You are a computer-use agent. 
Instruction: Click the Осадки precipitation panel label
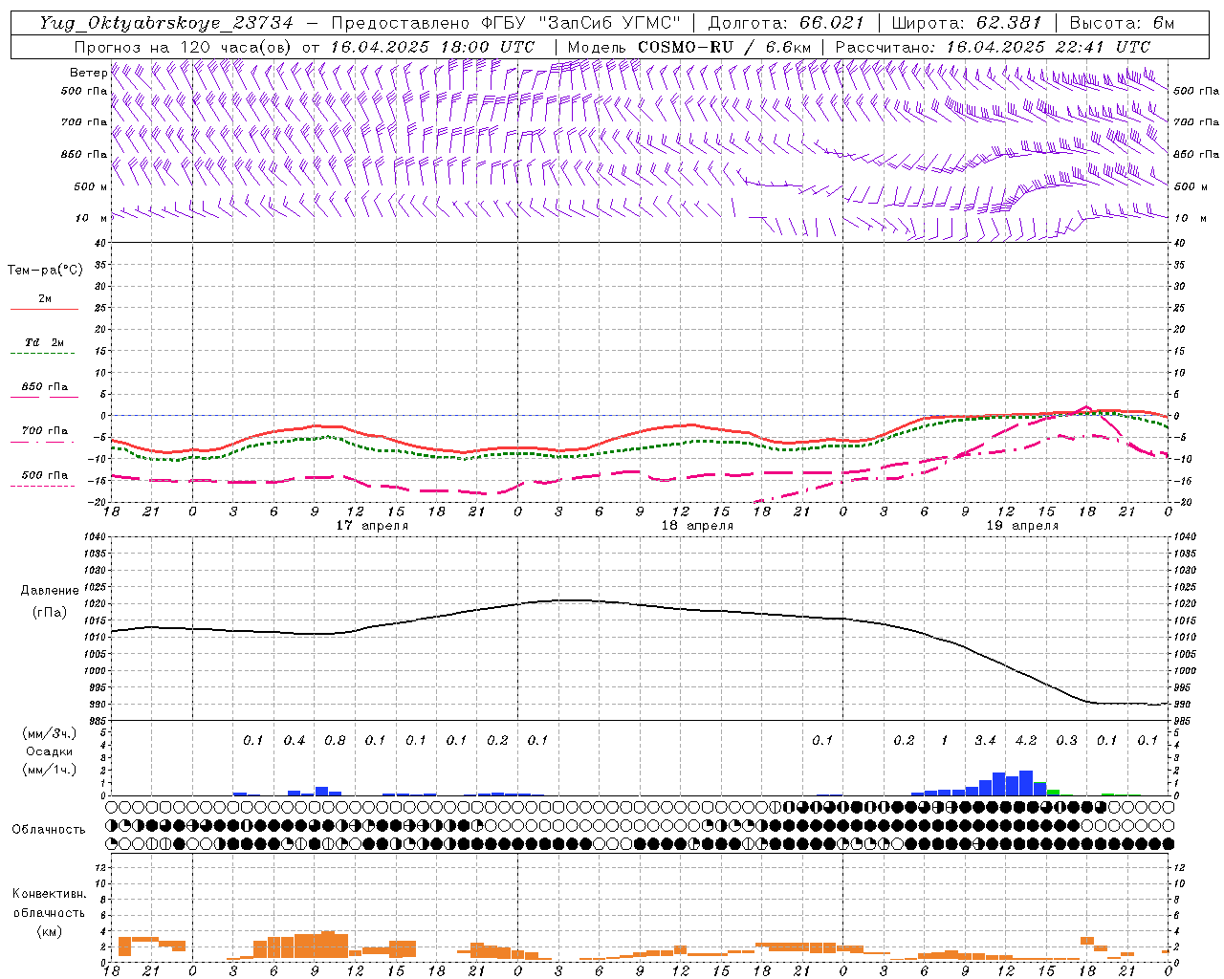(49, 751)
